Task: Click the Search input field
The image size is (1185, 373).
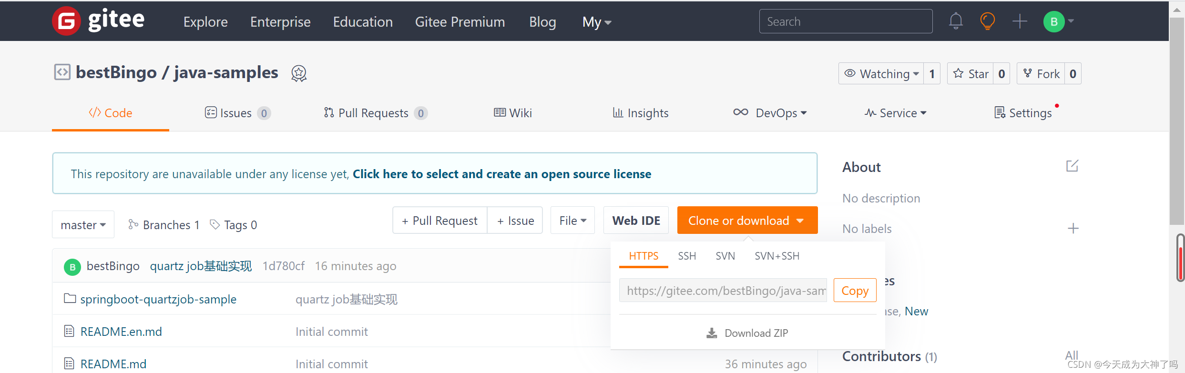Action: [846, 21]
